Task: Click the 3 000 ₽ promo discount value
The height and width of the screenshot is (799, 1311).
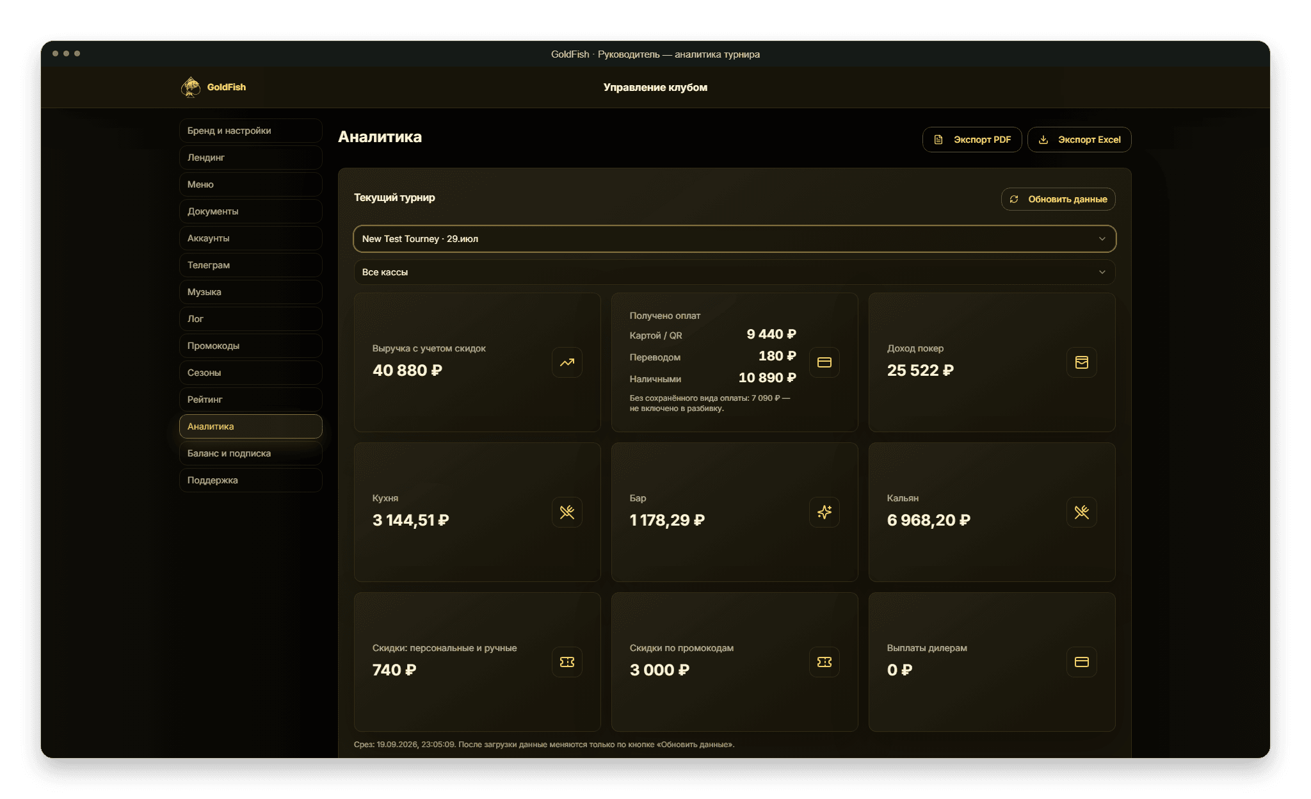Action: click(659, 670)
